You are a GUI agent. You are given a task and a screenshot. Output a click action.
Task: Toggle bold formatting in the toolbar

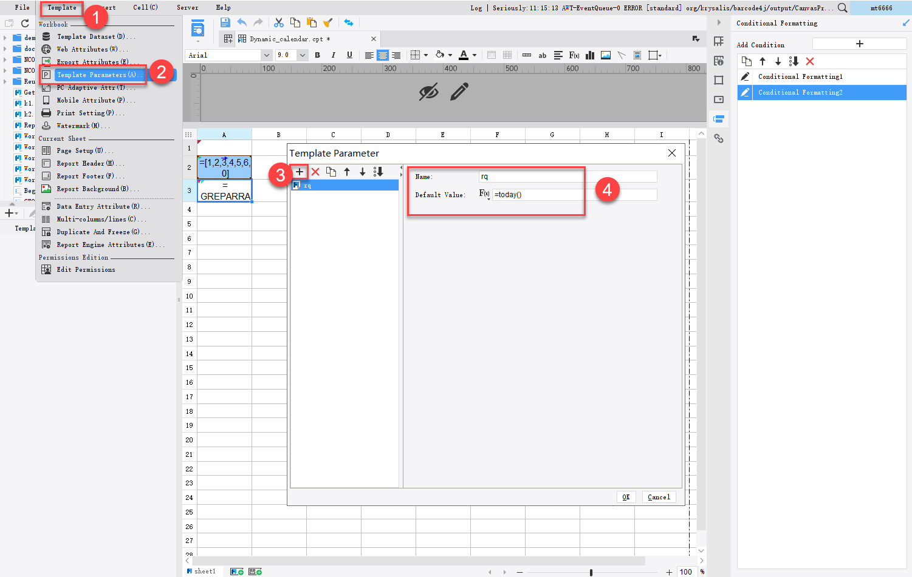coord(317,55)
